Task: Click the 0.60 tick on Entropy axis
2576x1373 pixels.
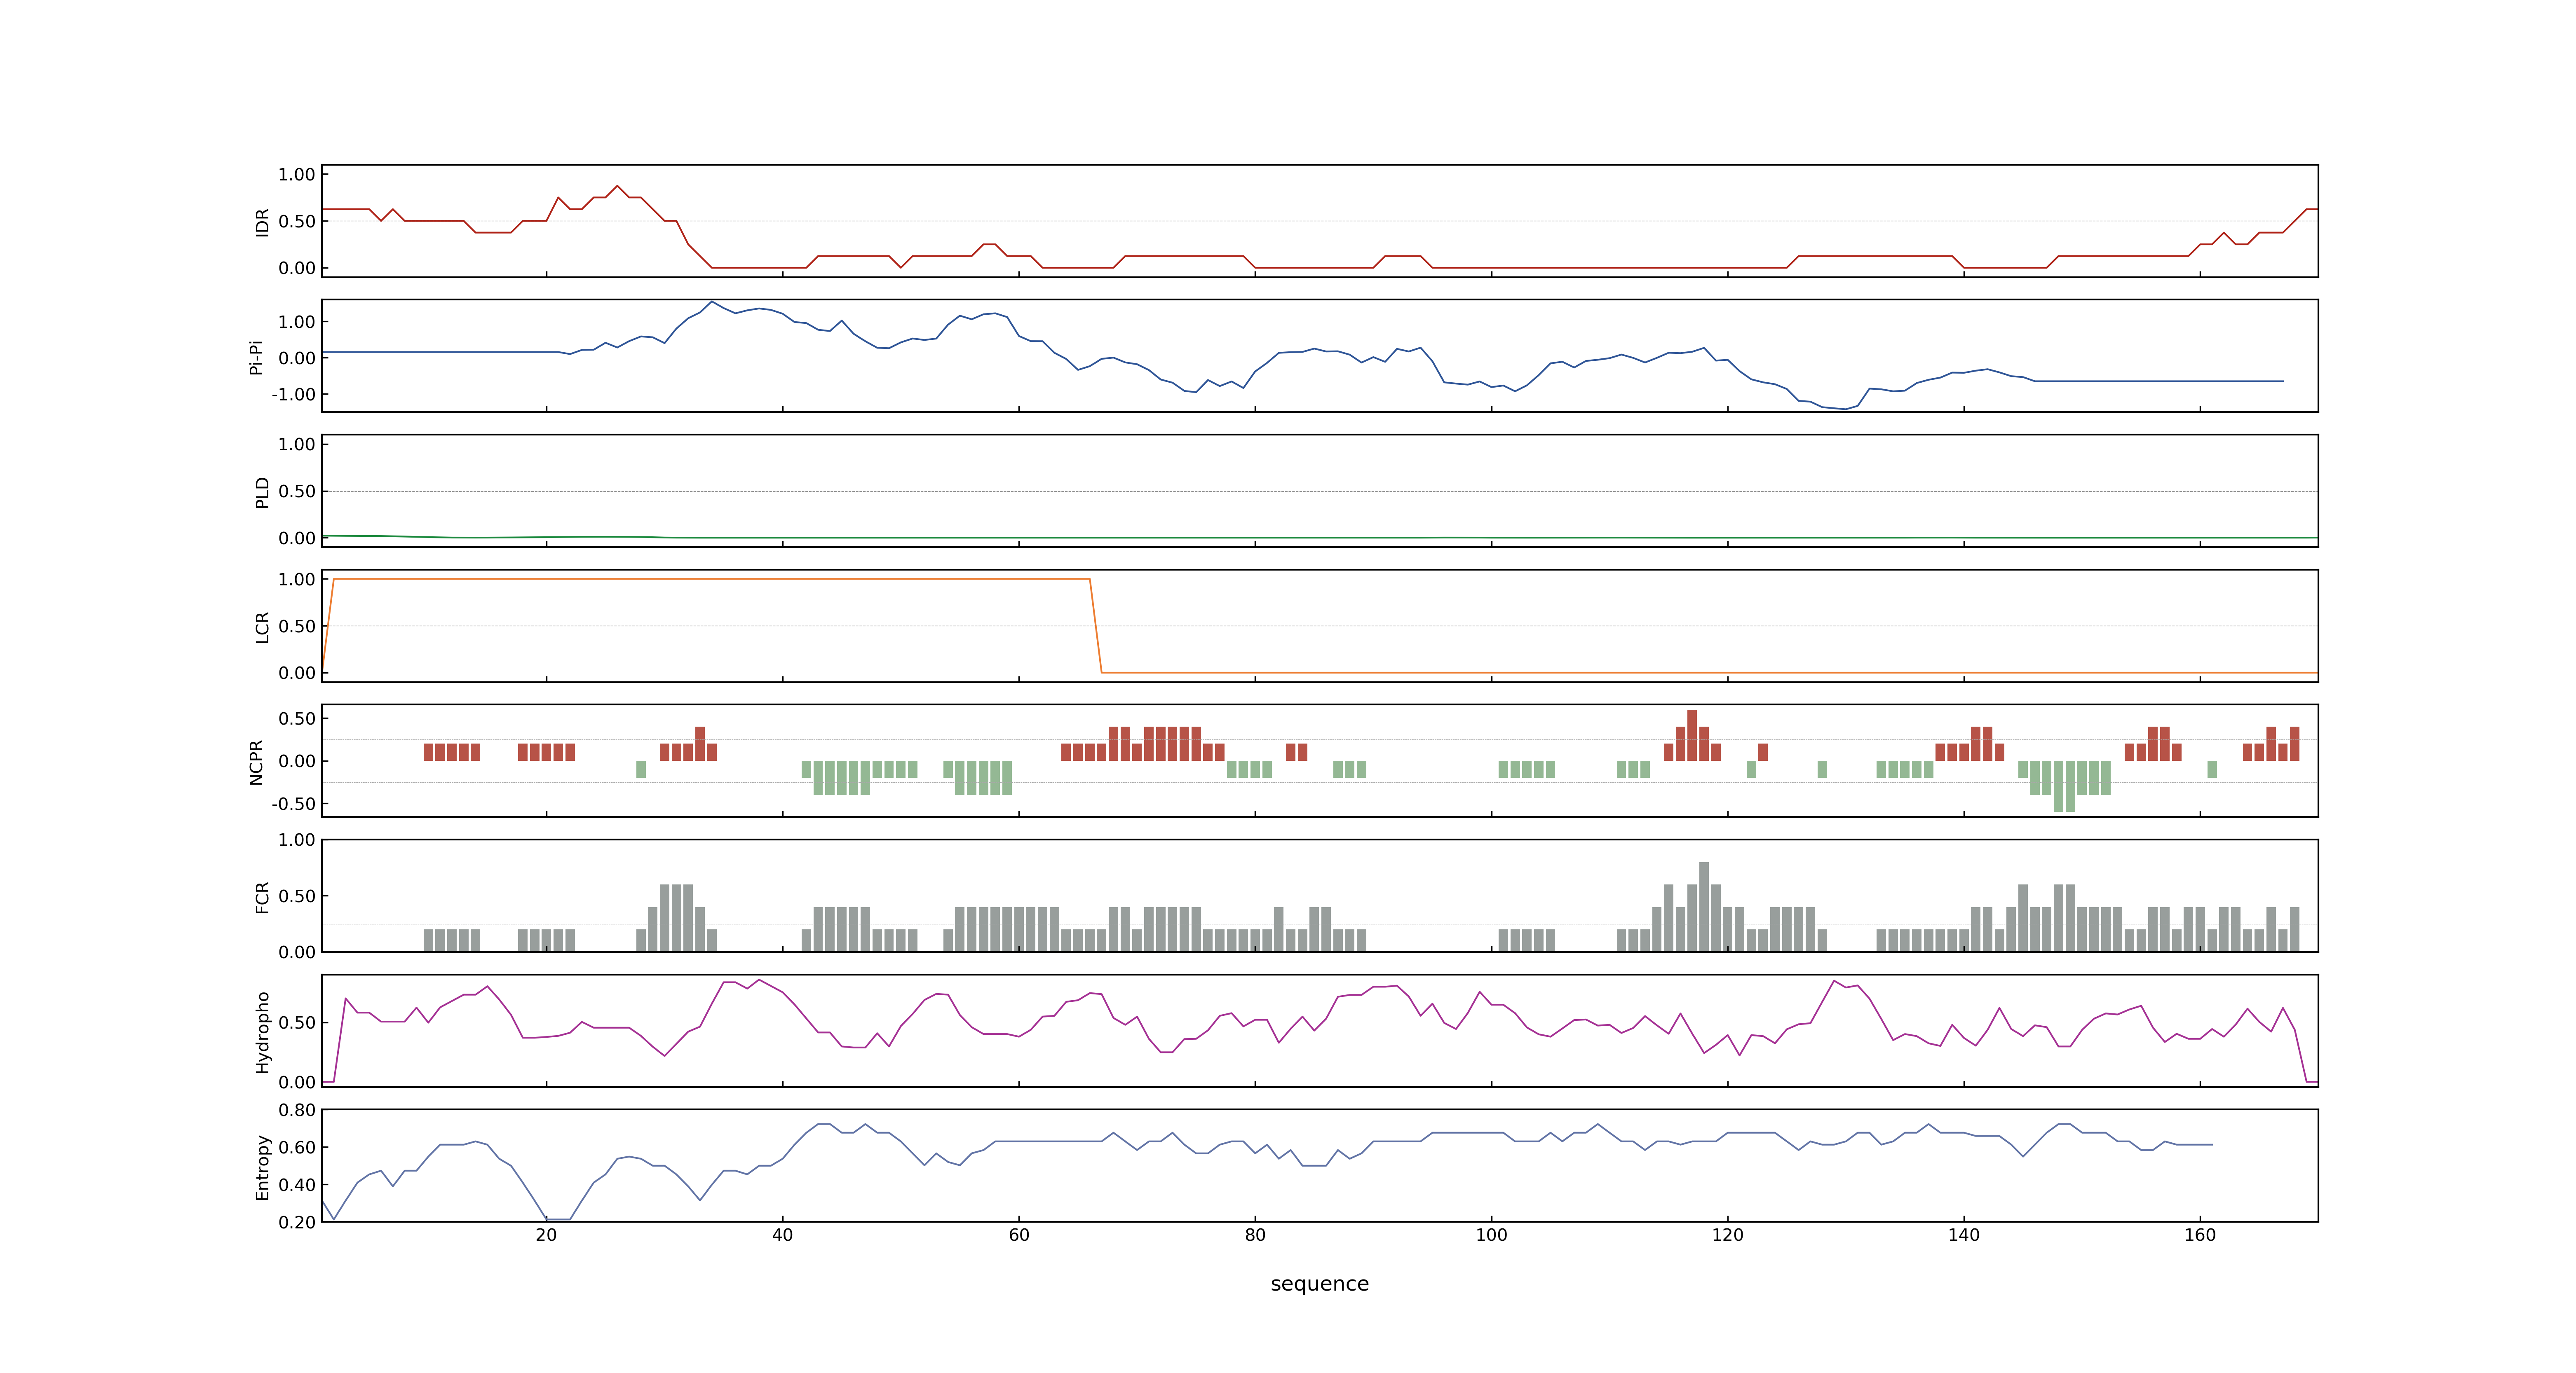Action: pos(297,1147)
